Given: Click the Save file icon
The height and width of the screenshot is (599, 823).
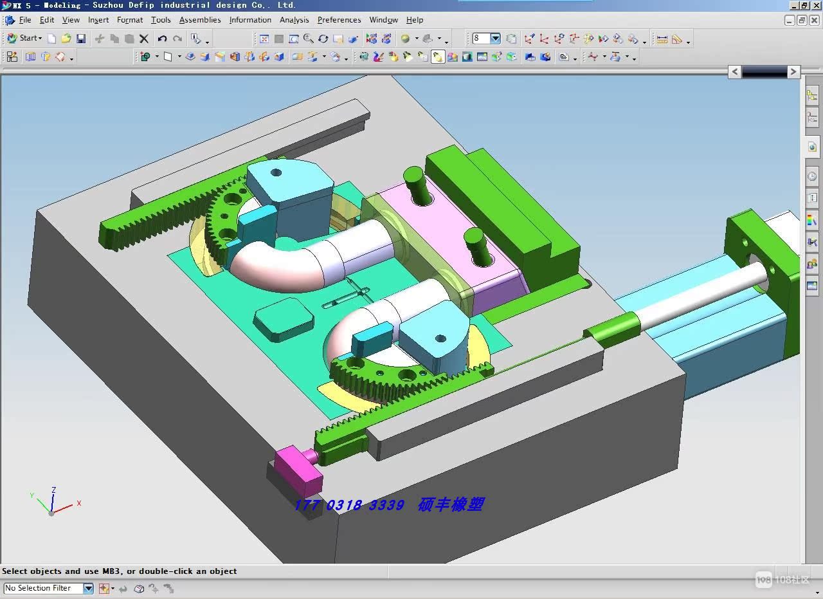Looking at the screenshot, I should point(81,39).
